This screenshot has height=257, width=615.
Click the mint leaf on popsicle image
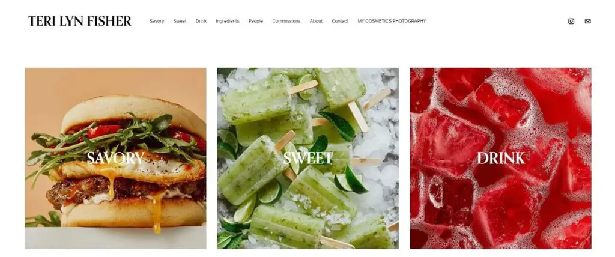click(x=338, y=125)
